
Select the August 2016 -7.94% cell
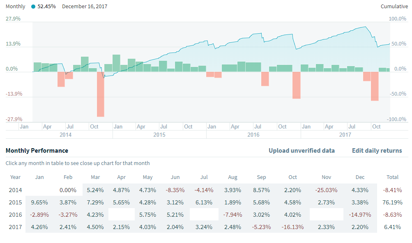tap(232, 215)
